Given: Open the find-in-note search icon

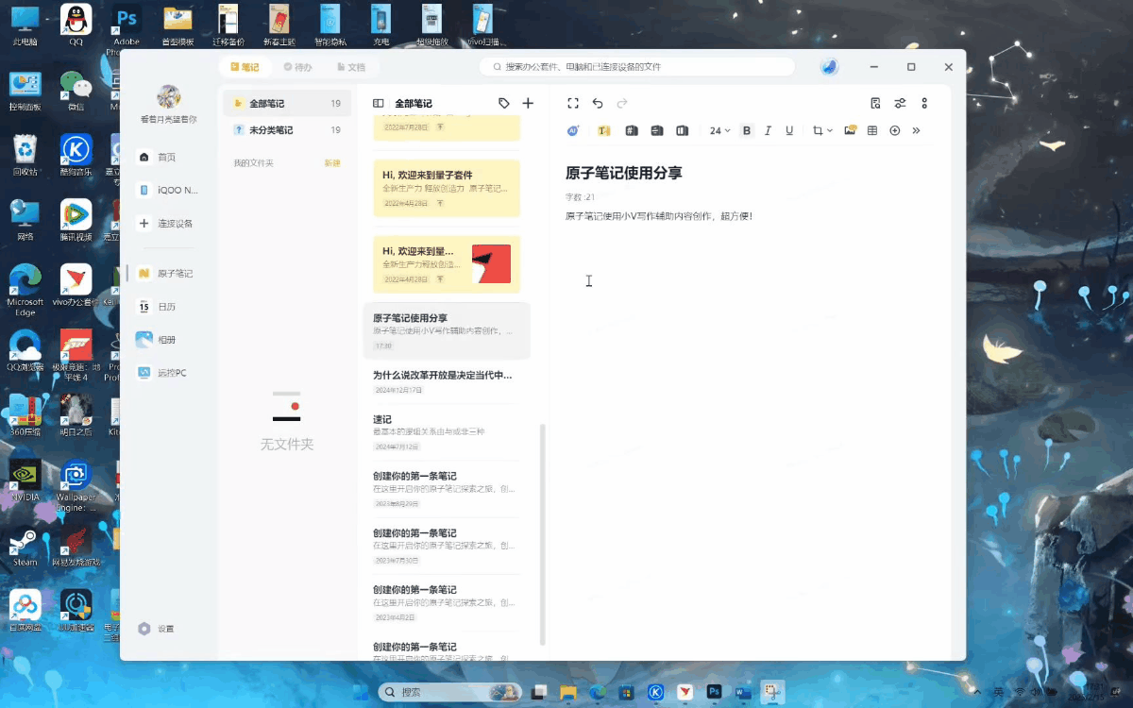Looking at the screenshot, I should point(875,103).
